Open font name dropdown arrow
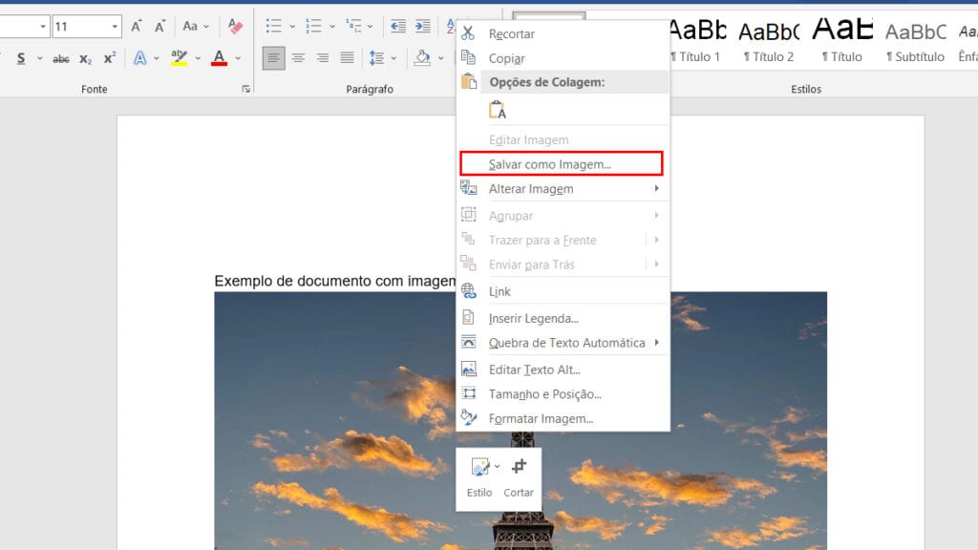This screenshot has height=550, width=978. pyautogui.click(x=43, y=27)
